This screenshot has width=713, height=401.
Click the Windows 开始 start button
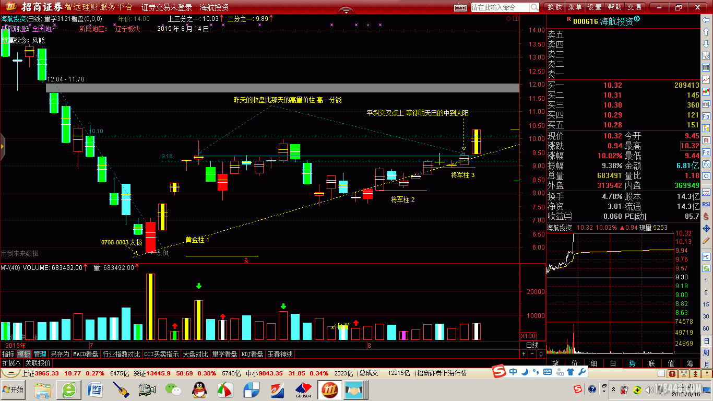14,390
